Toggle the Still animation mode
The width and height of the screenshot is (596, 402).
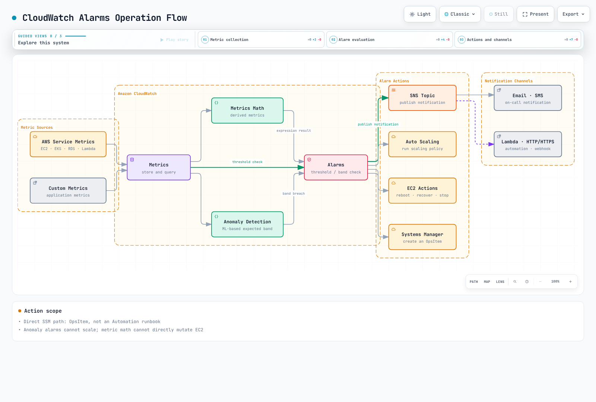point(499,14)
